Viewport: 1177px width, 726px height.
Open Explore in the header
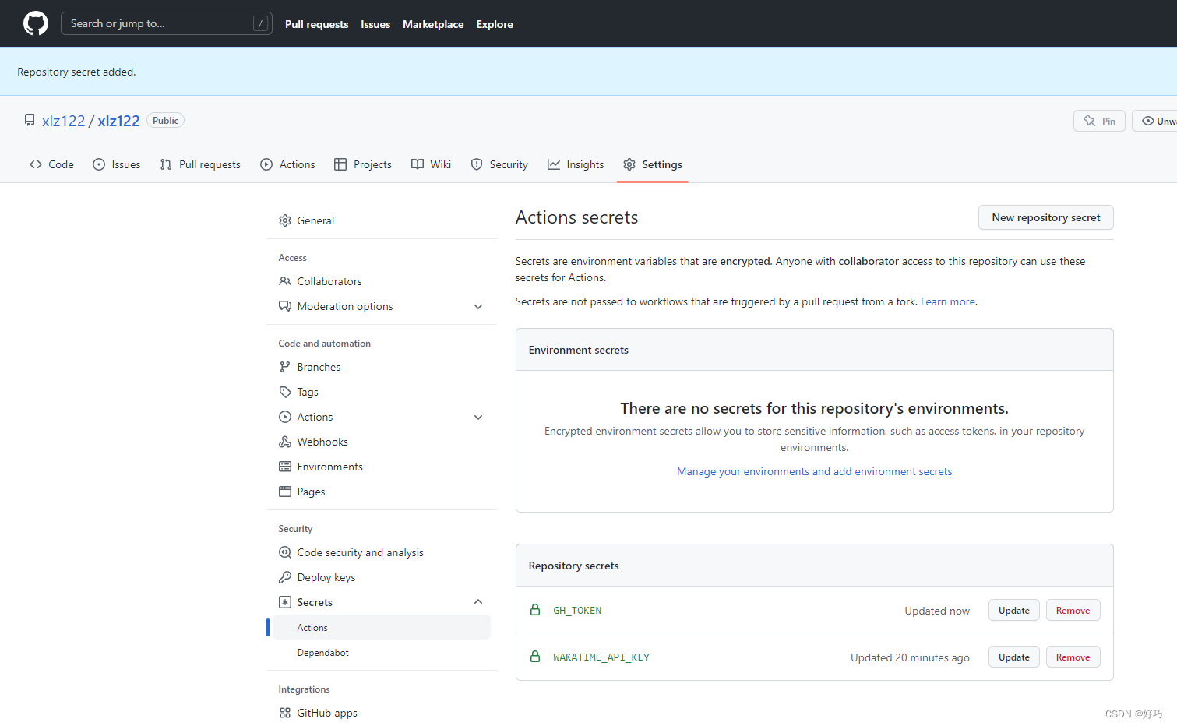point(495,24)
